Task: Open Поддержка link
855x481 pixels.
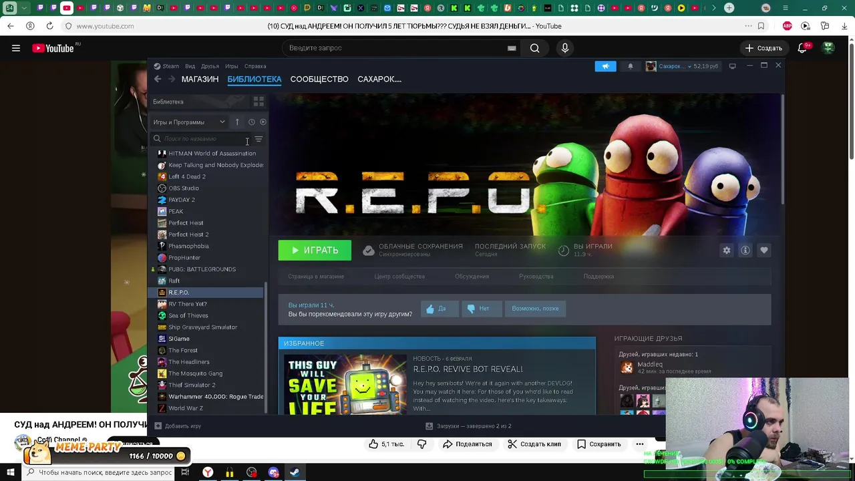Action: 598,277
